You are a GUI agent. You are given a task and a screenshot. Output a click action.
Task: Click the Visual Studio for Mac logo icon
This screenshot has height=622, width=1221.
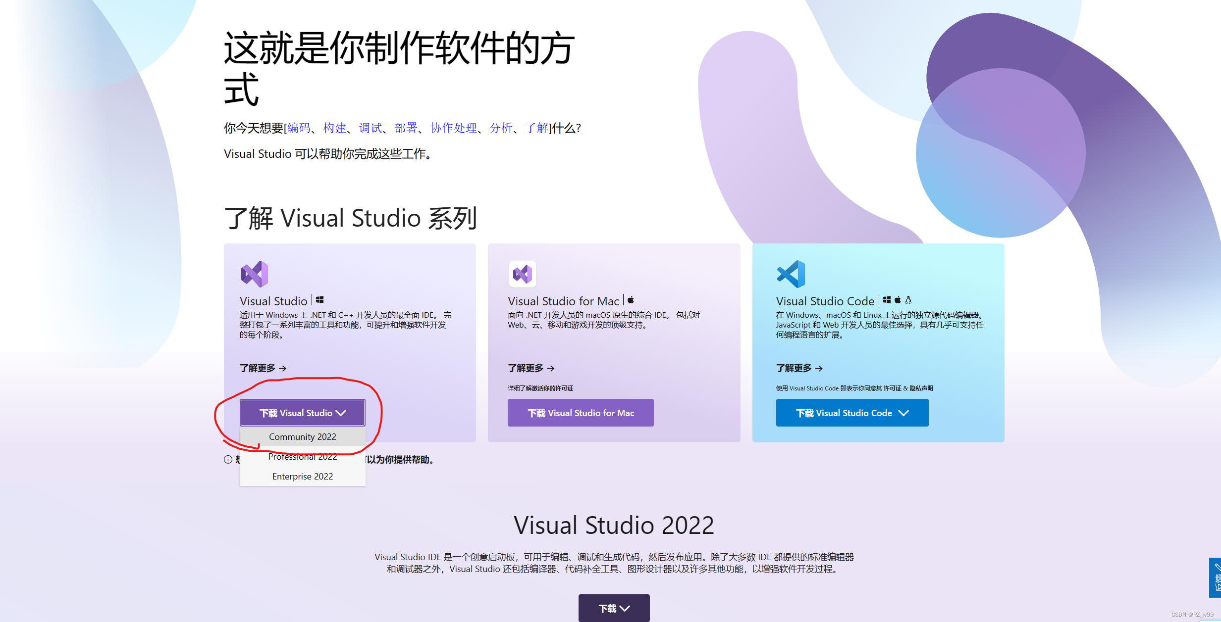pos(522,274)
